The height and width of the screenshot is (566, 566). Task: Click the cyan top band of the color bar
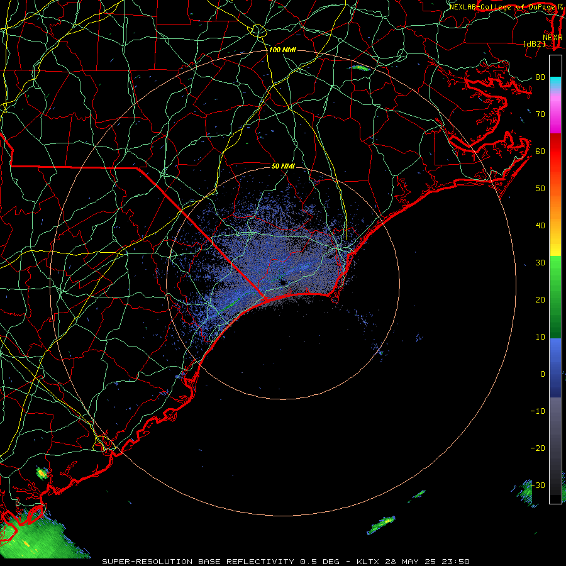(x=555, y=83)
